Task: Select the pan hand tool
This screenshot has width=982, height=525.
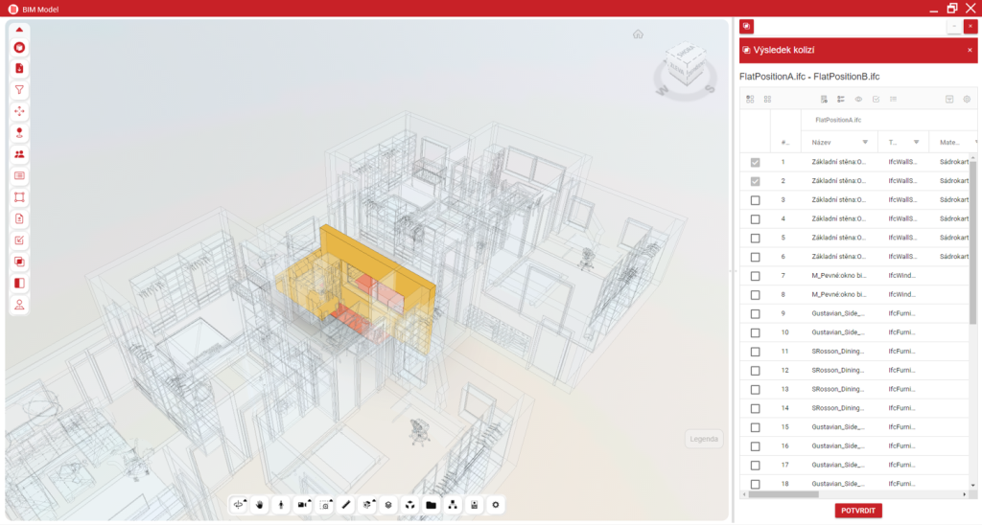Action: 260,505
